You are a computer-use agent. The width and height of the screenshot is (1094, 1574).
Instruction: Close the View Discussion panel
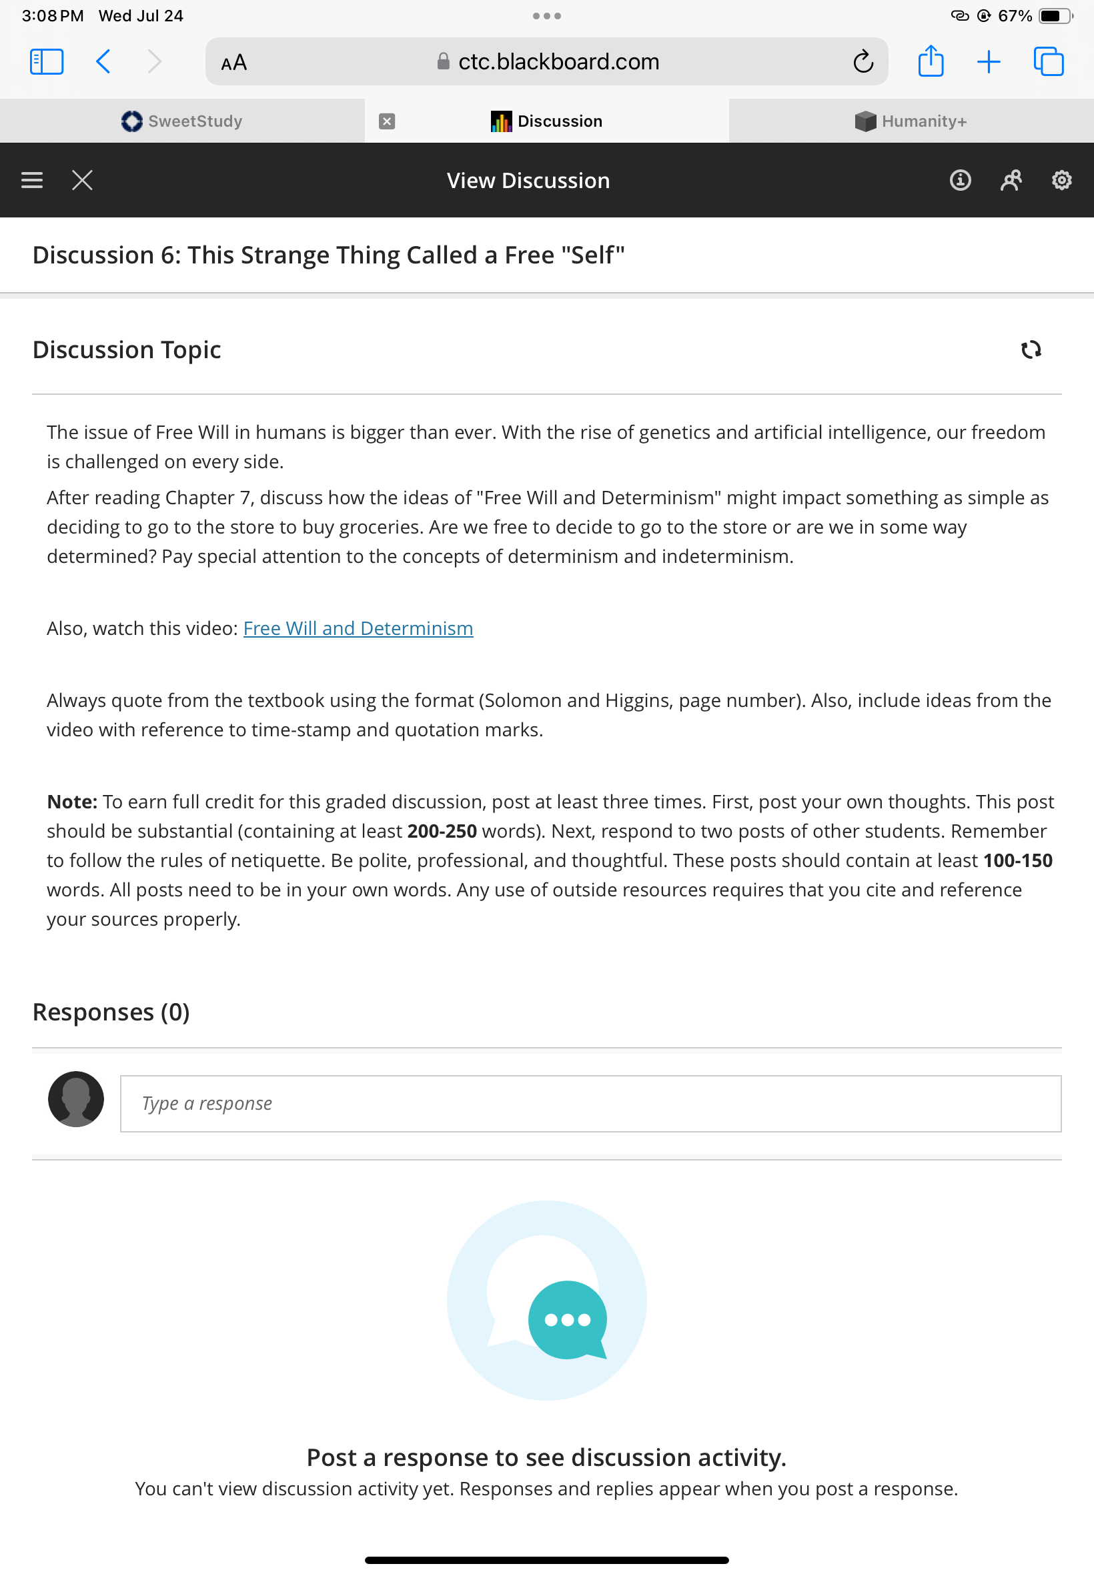click(x=82, y=180)
